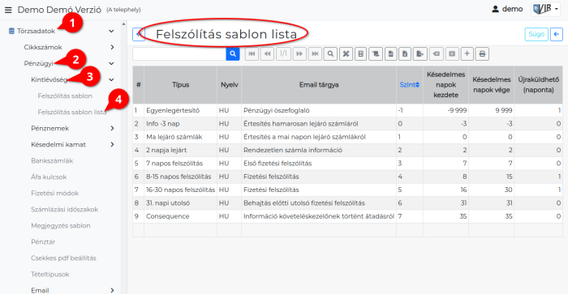Click the demo user profile icon
The width and height of the screenshot is (568, 294).
[495, 9]
